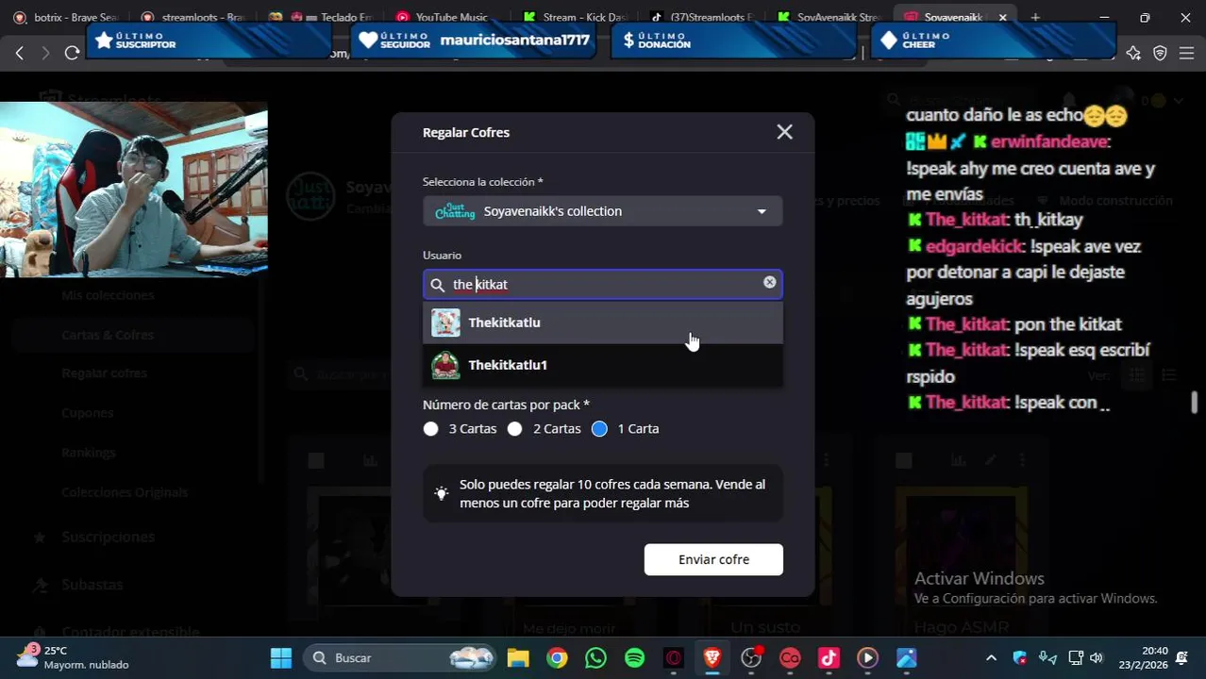Click the chat overlay scrollbar

click(1194, 403)
